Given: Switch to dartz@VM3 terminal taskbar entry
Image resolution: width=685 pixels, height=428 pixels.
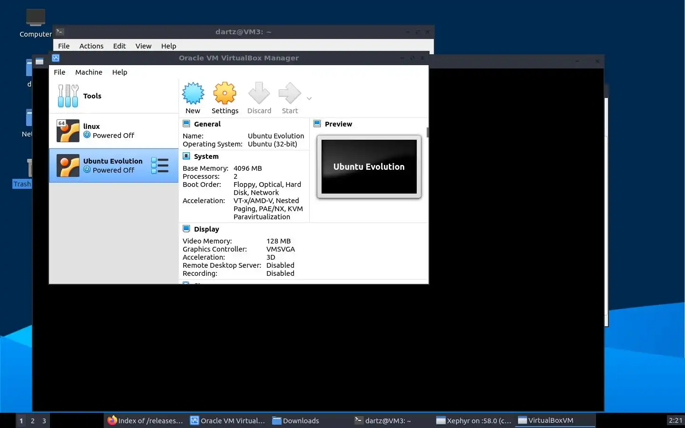Looking at the screenshot, I should coord(393,420).
